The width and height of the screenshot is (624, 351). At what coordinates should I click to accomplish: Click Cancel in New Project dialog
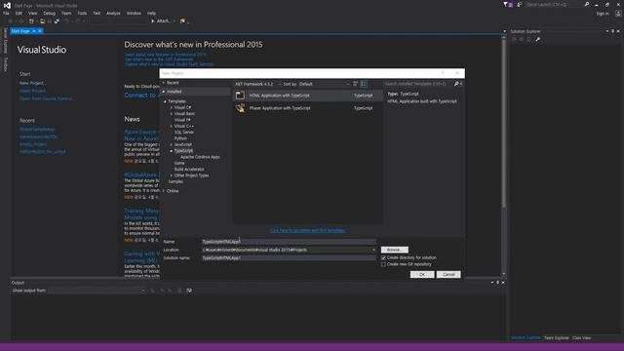448,275
